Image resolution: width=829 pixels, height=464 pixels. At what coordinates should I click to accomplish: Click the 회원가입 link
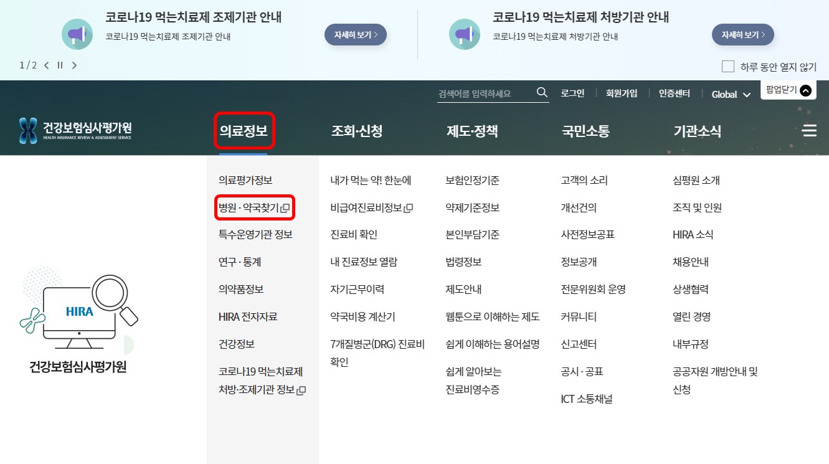621,92
